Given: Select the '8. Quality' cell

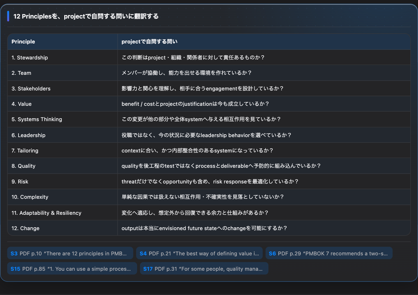Looking at the screenshot, I should [63, 166].
